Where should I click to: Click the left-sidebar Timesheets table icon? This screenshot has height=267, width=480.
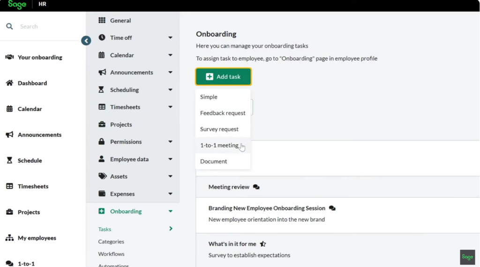(9, 186)
